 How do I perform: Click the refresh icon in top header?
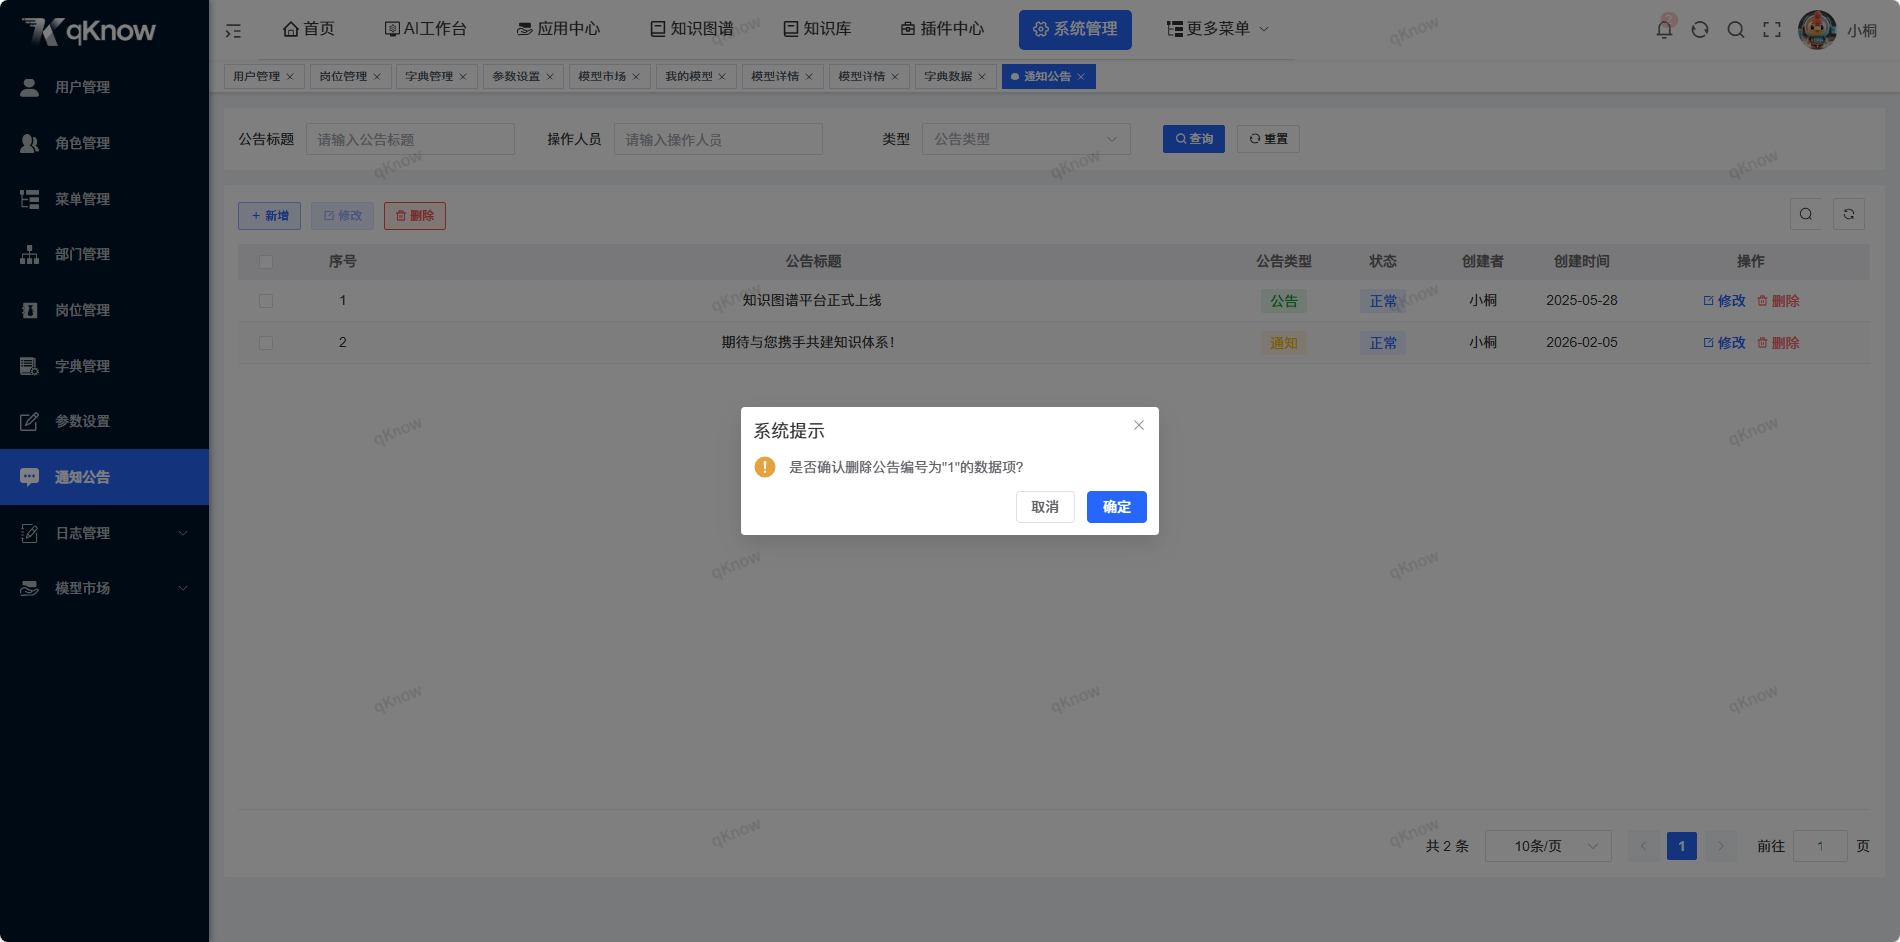[x=1700, y=29]
